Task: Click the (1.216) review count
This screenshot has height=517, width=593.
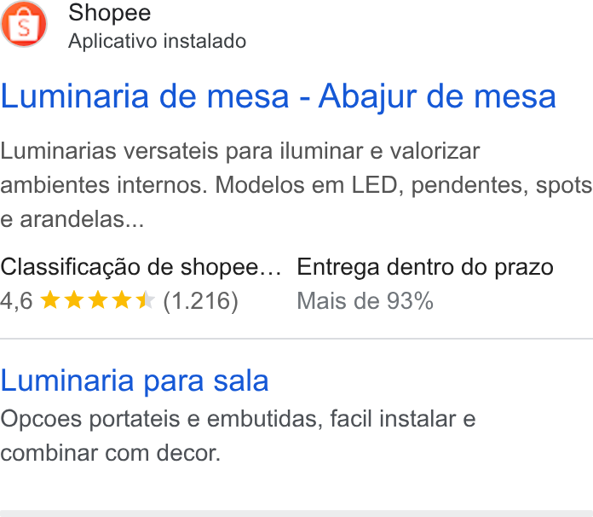Action: pos(201,301)
